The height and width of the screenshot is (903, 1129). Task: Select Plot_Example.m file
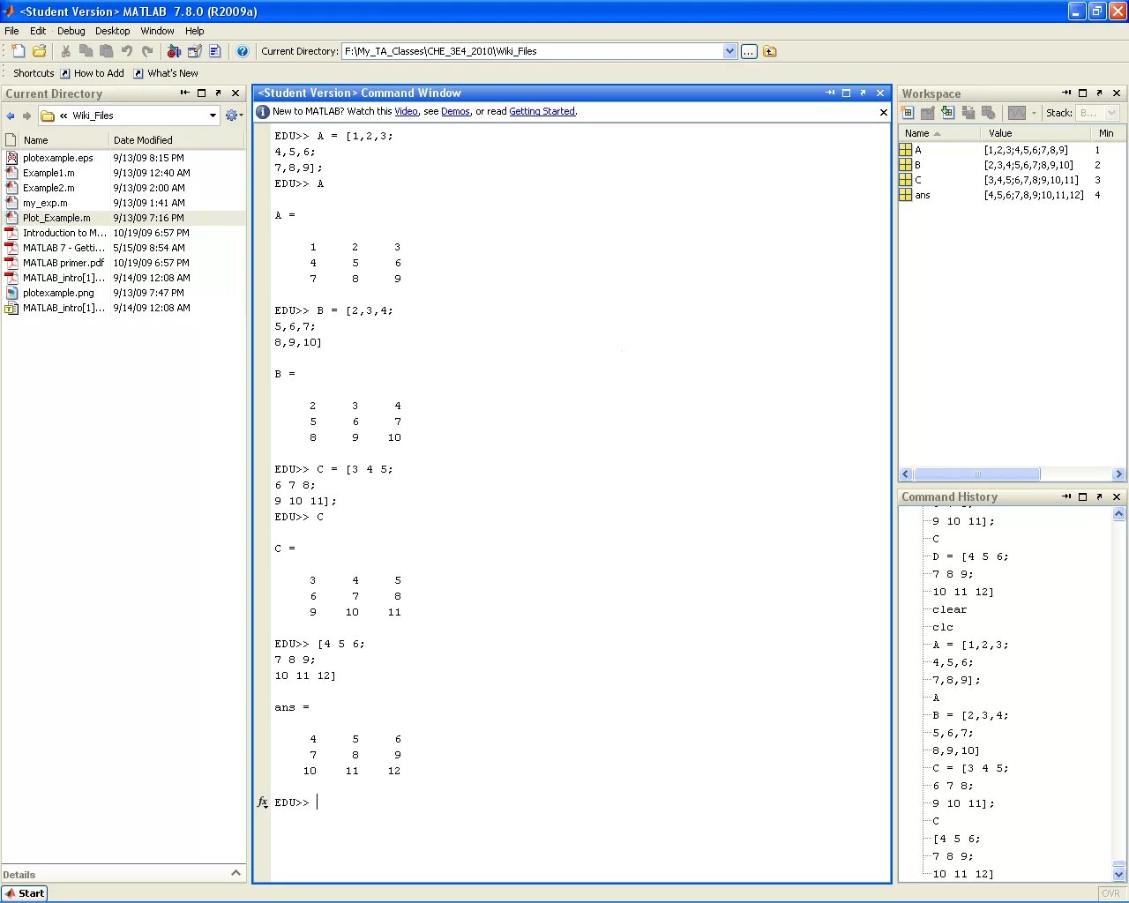[56, 218]
